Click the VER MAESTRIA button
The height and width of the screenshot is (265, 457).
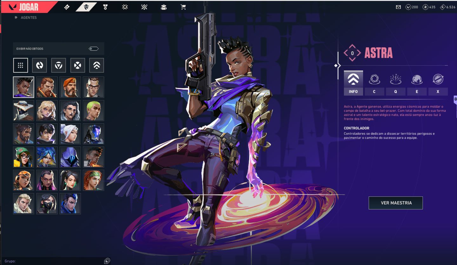point(396,203)
